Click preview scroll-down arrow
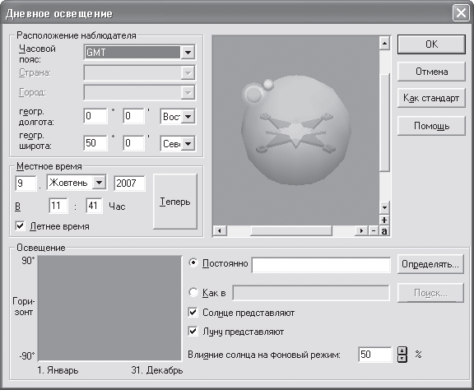The width and height of the screenshot is (474, 390). pos(384,207)
